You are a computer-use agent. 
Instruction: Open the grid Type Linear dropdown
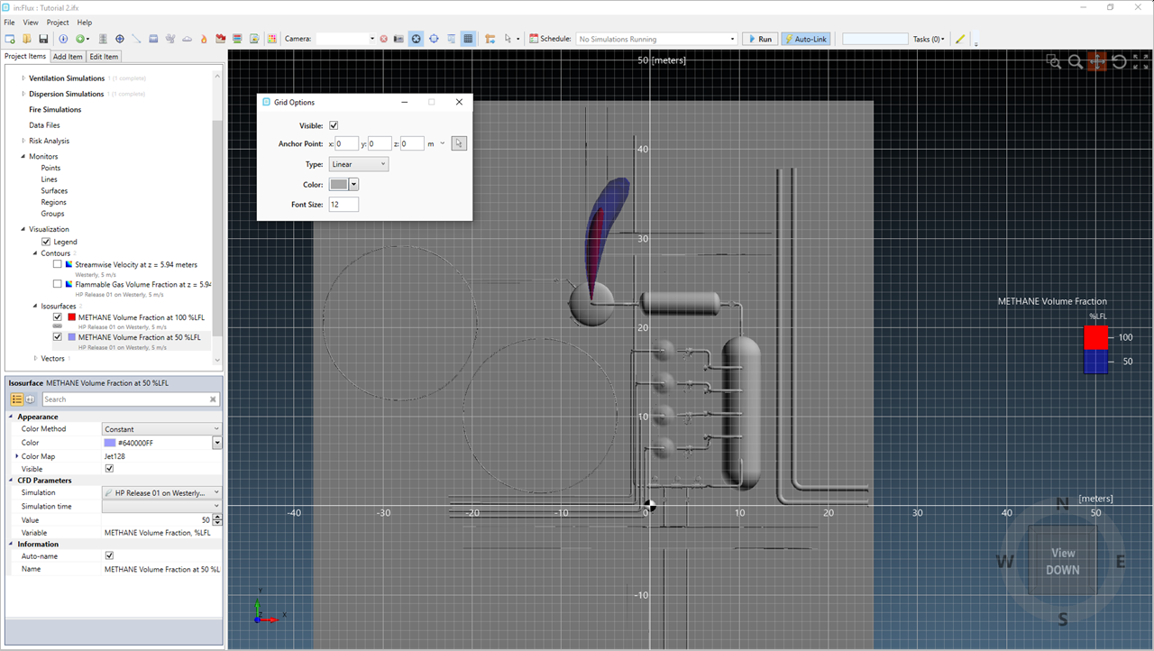pyautogui.click(x=358, y=164)
